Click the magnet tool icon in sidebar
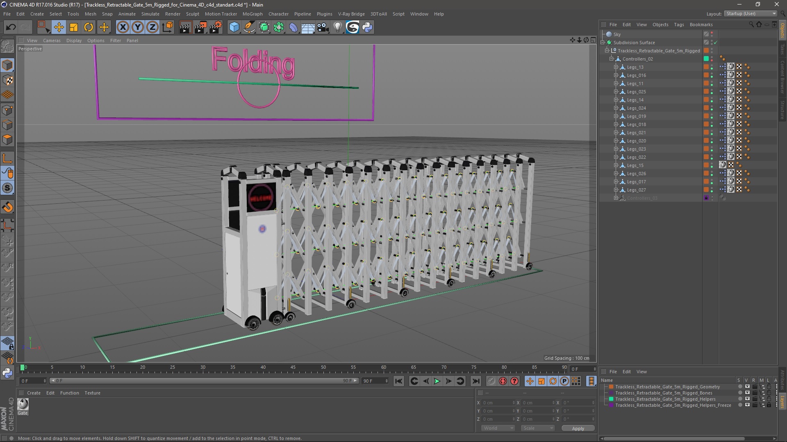The height and width of the screenshot is (442, 787). [7, 207]
